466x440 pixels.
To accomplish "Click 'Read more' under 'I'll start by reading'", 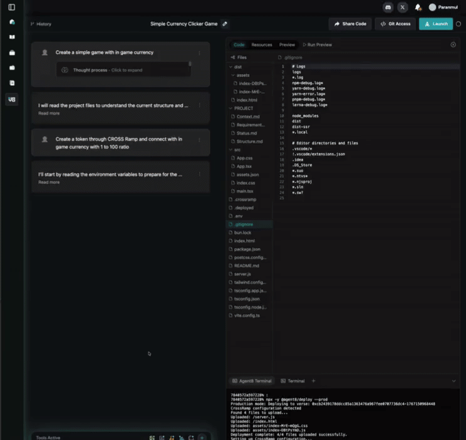I will (x=49, y=182).
